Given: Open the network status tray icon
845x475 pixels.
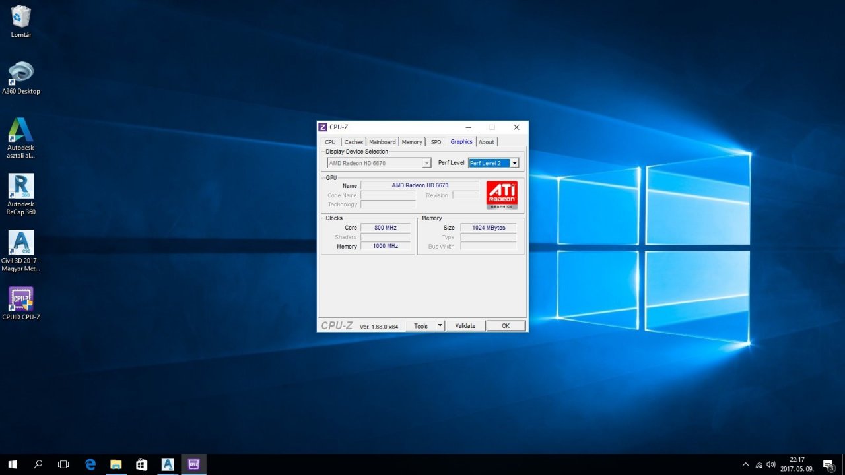Looking at the screenshot, I should [759, 464].
